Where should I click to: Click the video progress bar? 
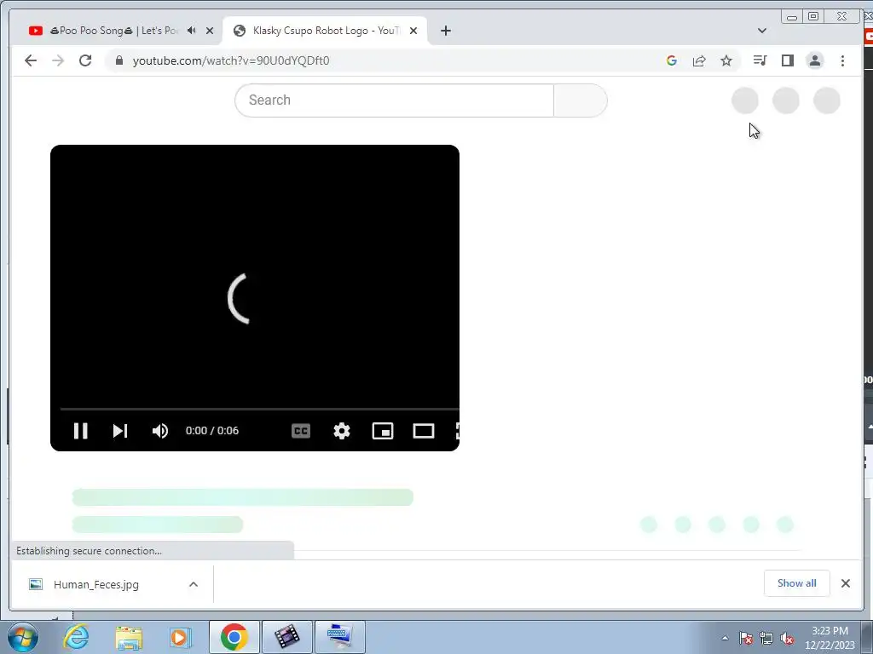click(259, 409)
